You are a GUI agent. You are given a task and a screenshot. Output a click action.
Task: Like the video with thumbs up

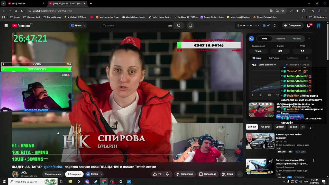pyautogui.click(x=157, y=174)
